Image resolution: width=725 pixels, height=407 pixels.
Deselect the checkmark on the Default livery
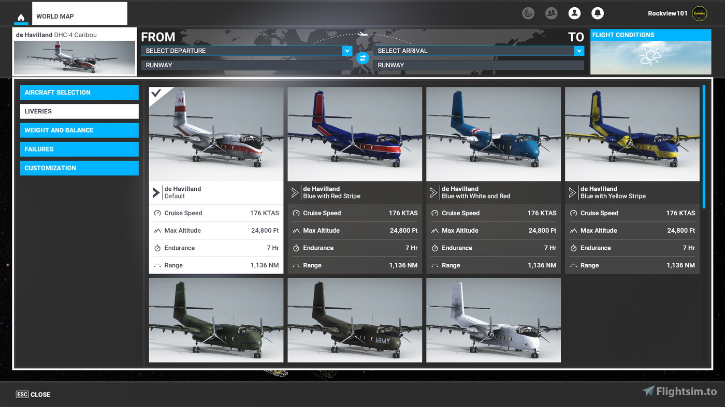(x=155, y=93)
